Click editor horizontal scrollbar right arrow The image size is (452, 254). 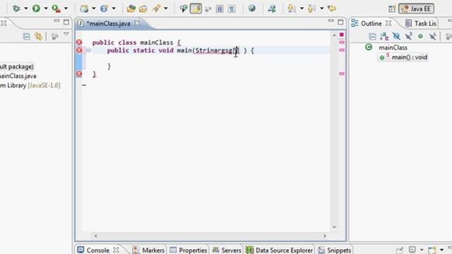[x=325, y=236]
